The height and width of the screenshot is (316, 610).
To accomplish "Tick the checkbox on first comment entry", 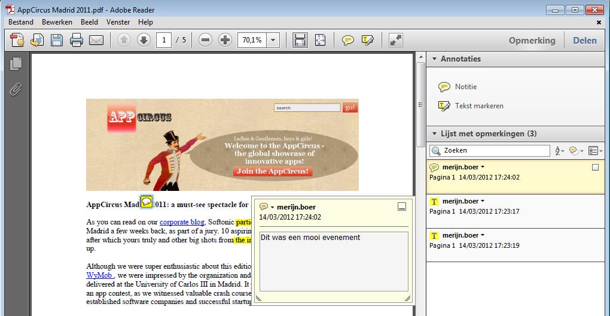I will (595, 168).
